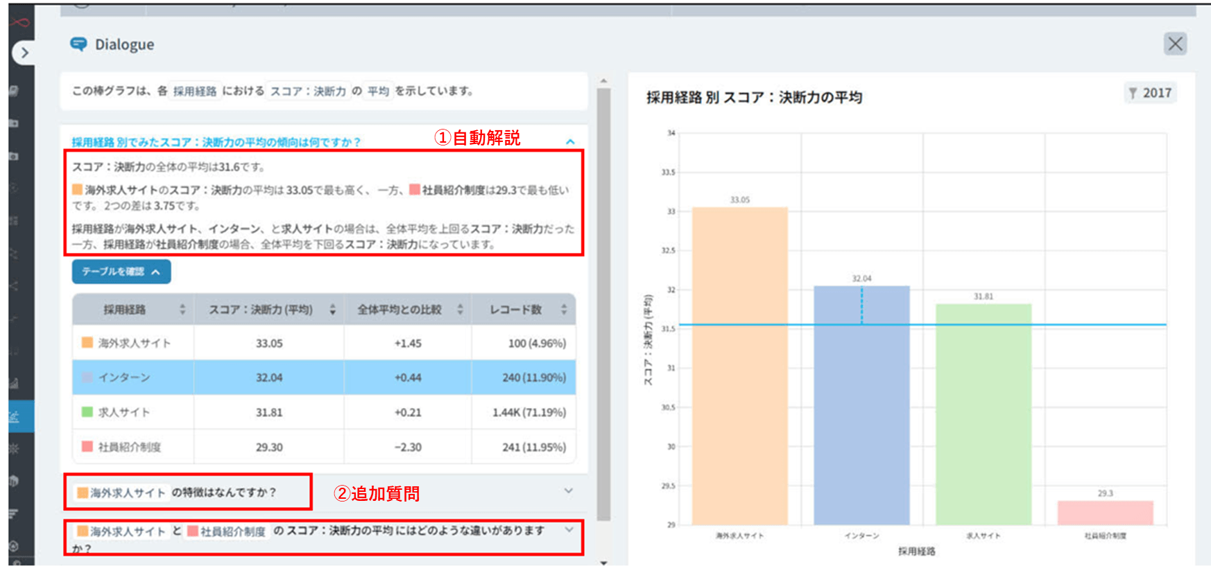The height and width of the screenshot is (575, 1211).
Task: Click the スコア：決断力 tag in description sentence
Action: [307, 91]
